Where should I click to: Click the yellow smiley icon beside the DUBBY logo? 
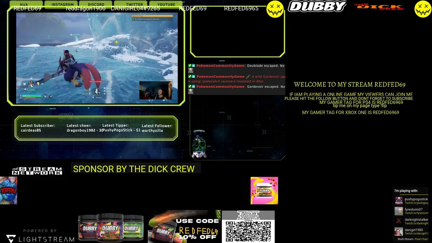click(275, 9)
